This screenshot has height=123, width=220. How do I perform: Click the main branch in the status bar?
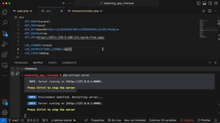pos(14,120)
